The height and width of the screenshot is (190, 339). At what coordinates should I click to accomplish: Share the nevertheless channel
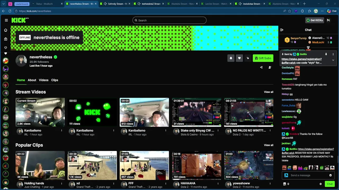[x=261, y=67]
